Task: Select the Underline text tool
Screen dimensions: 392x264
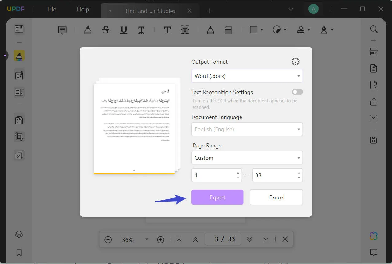Action: [x=123, y=30]
